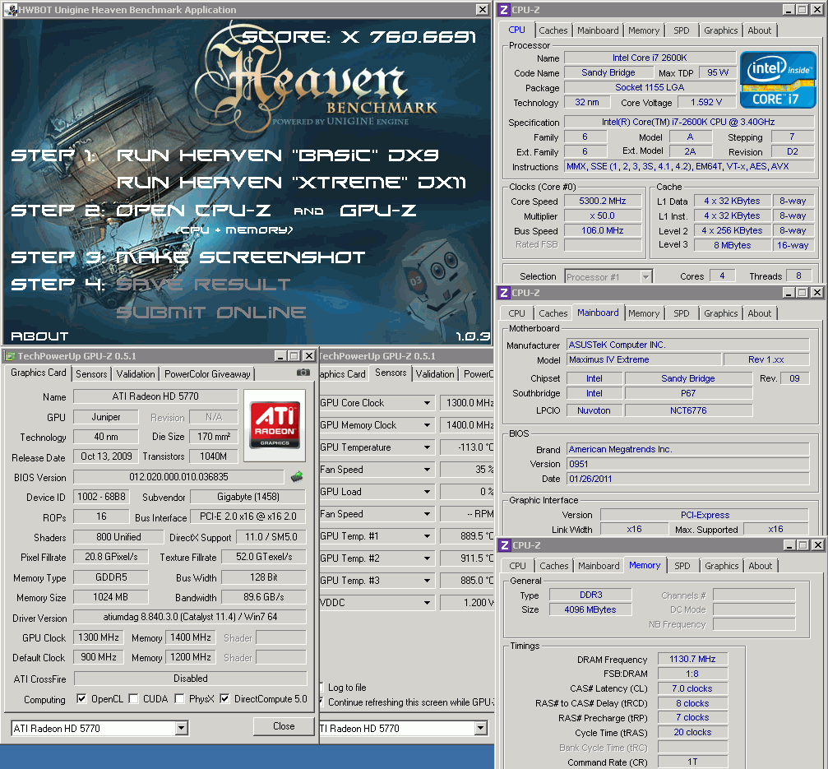This screenshot has height=769, width=828.
Task: Click the HWBOT Heaven application title bar icon
Action: coord(12,10)
